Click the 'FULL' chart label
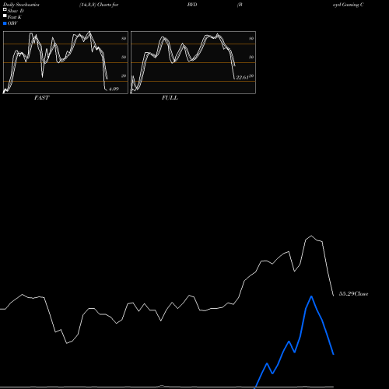This screenshot has height=389, width=389. [x=170, y=98]
